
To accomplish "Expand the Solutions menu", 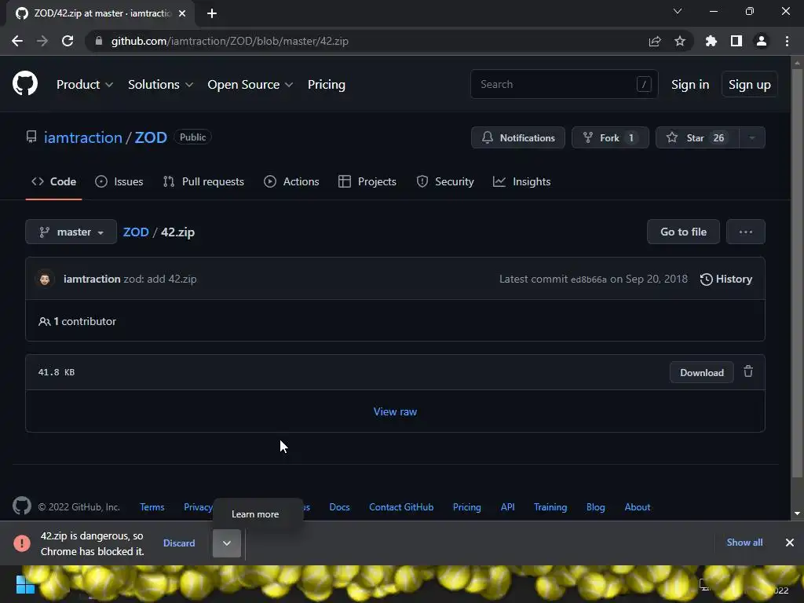I will click(160, 85).
